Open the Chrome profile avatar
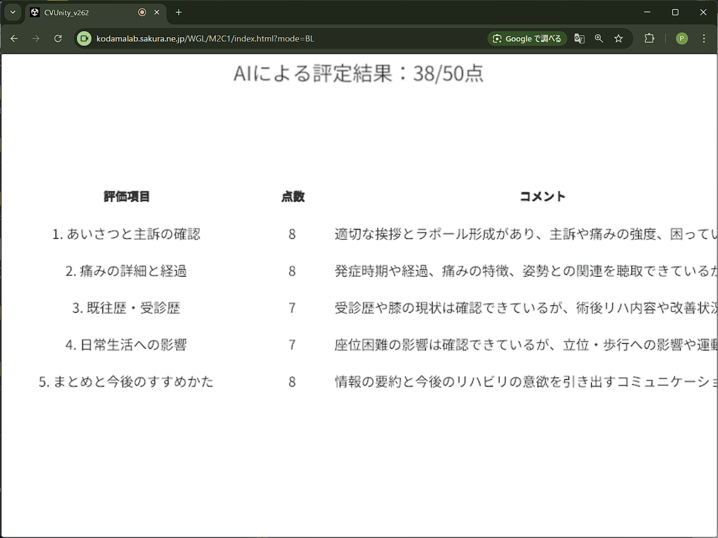This screenshot has height=538, width=718. (682, 38)
